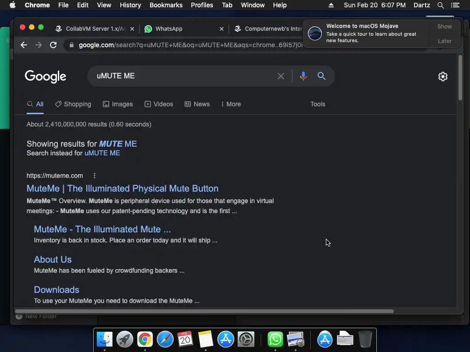This screenshot has height=352, width=470.
Task: Click the https://muteme.com result URL
Action: pos(55,176)
